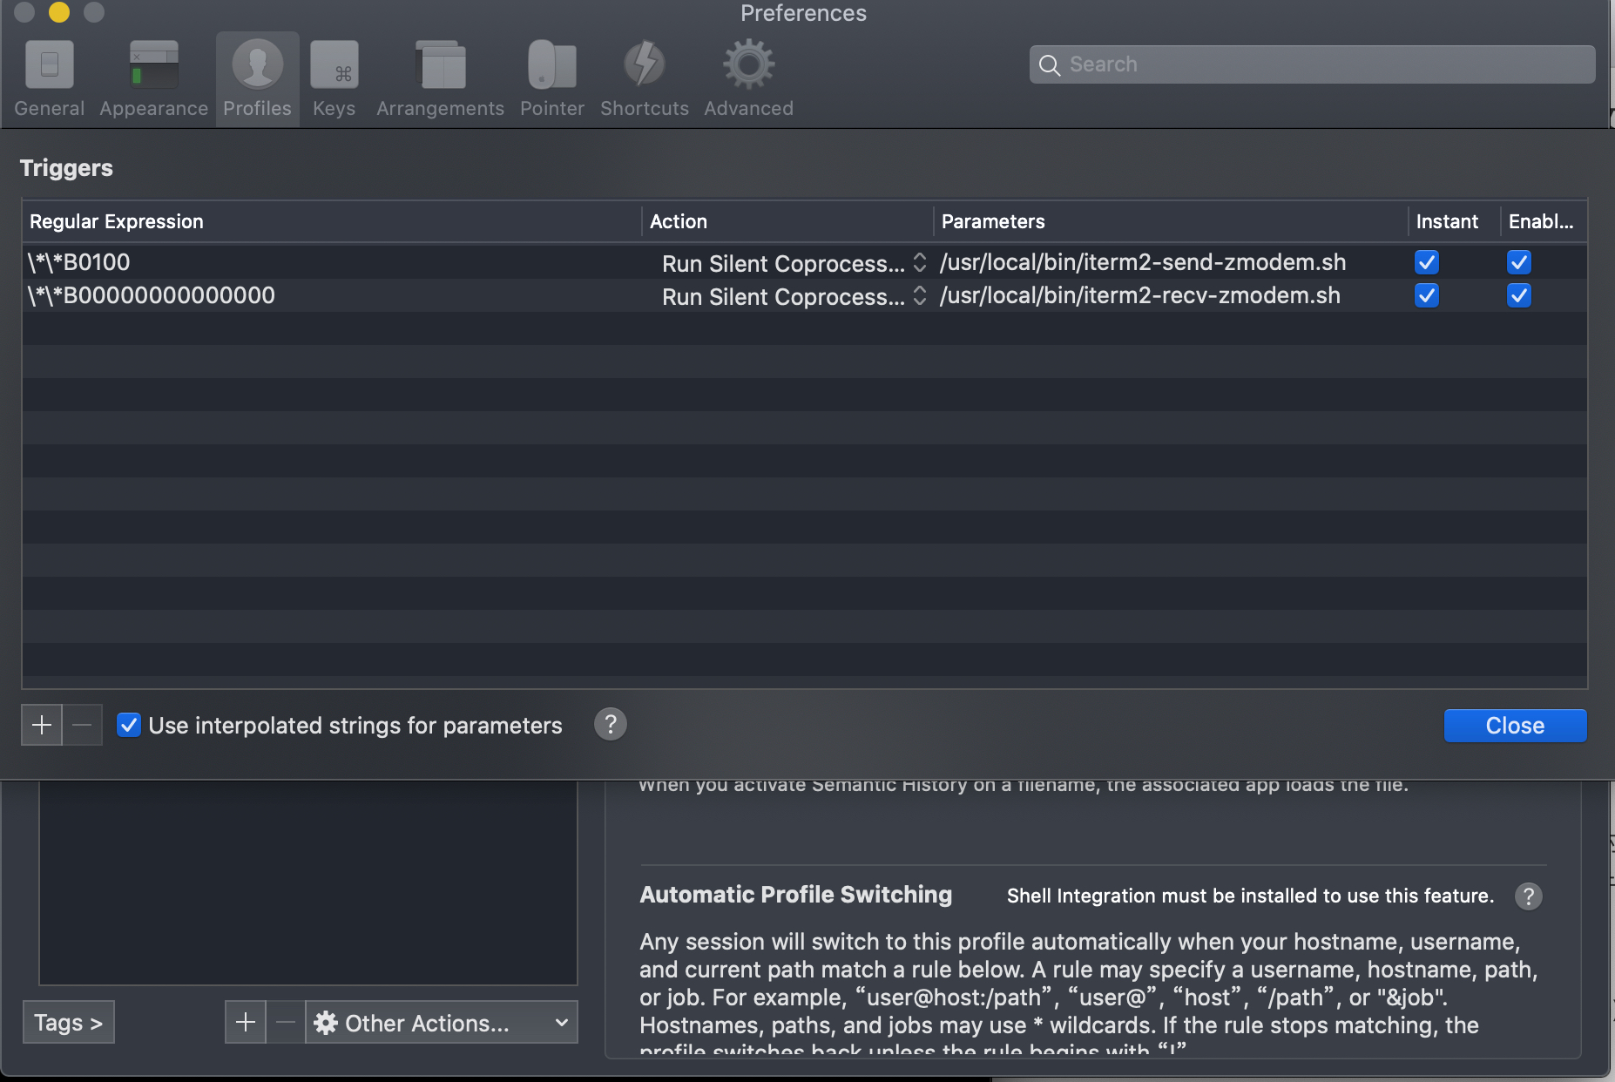Open the General preferences pane

point(49,78)
